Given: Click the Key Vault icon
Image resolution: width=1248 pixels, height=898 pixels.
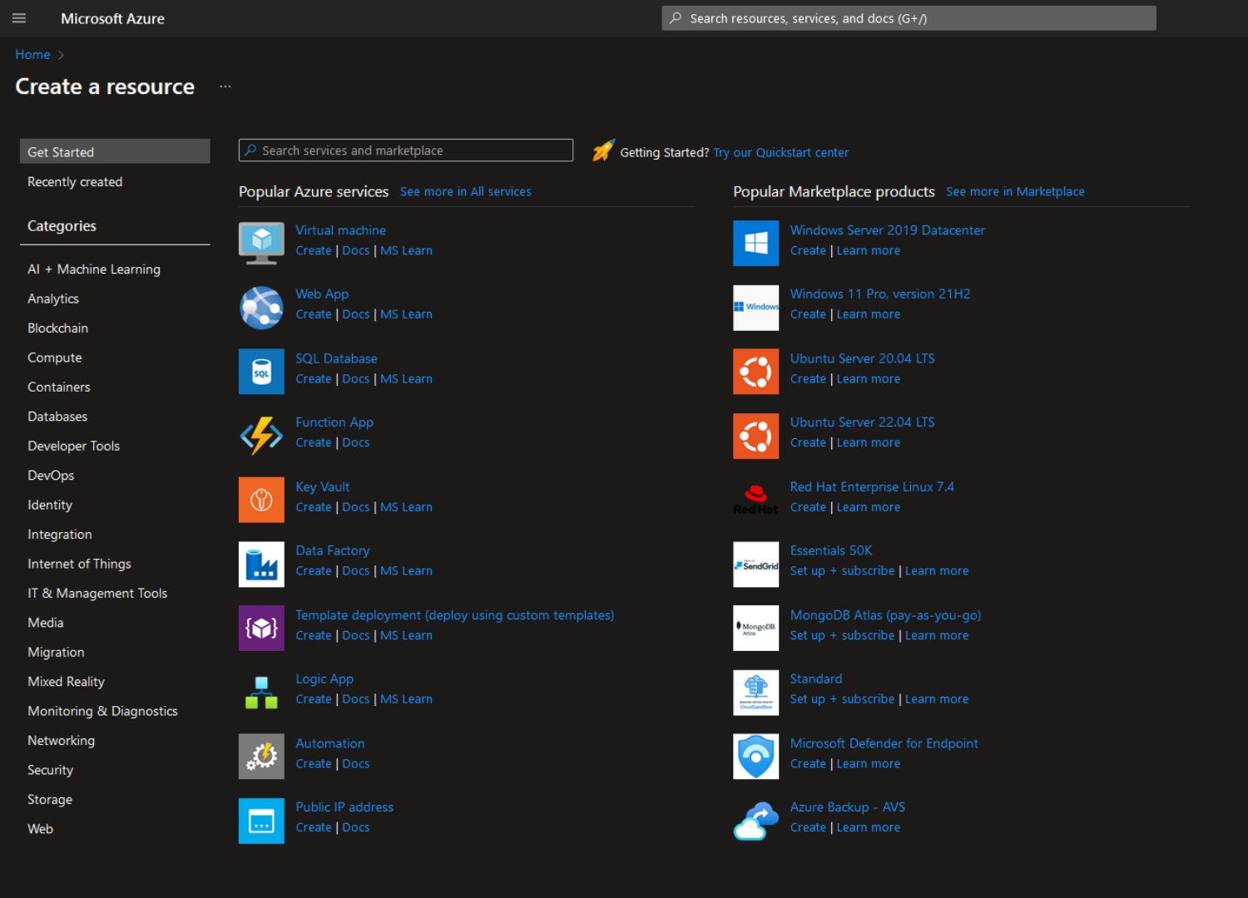Looking at the screenshot, I should pyautogui.click(x=261, y=500).
